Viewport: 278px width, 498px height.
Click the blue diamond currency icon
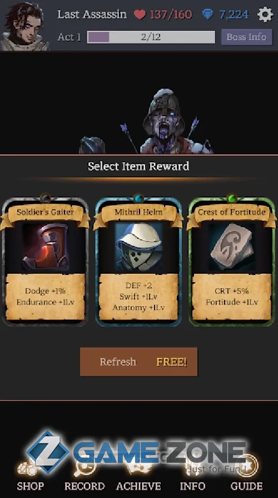pos(208,14)
